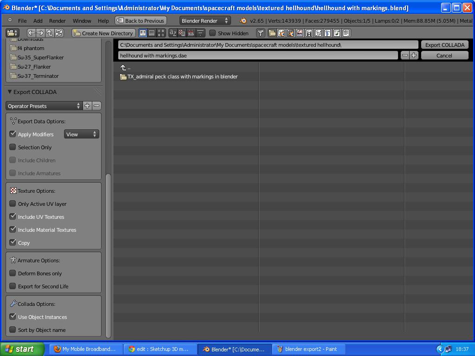
Task: Click the Export COLLADA button
Action: click(444, 44)
